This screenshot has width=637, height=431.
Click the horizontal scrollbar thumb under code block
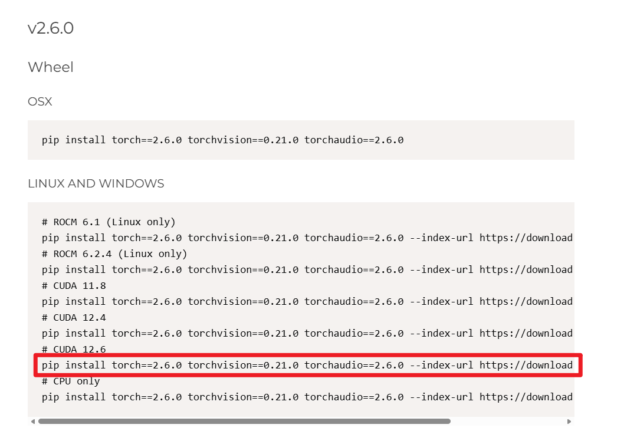coord(244,421)
